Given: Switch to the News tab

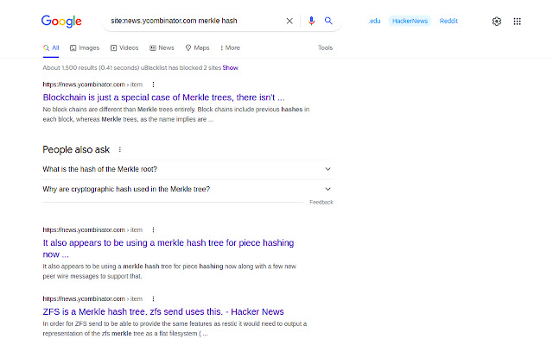Looking at the screenshot, I should [162, 48].
